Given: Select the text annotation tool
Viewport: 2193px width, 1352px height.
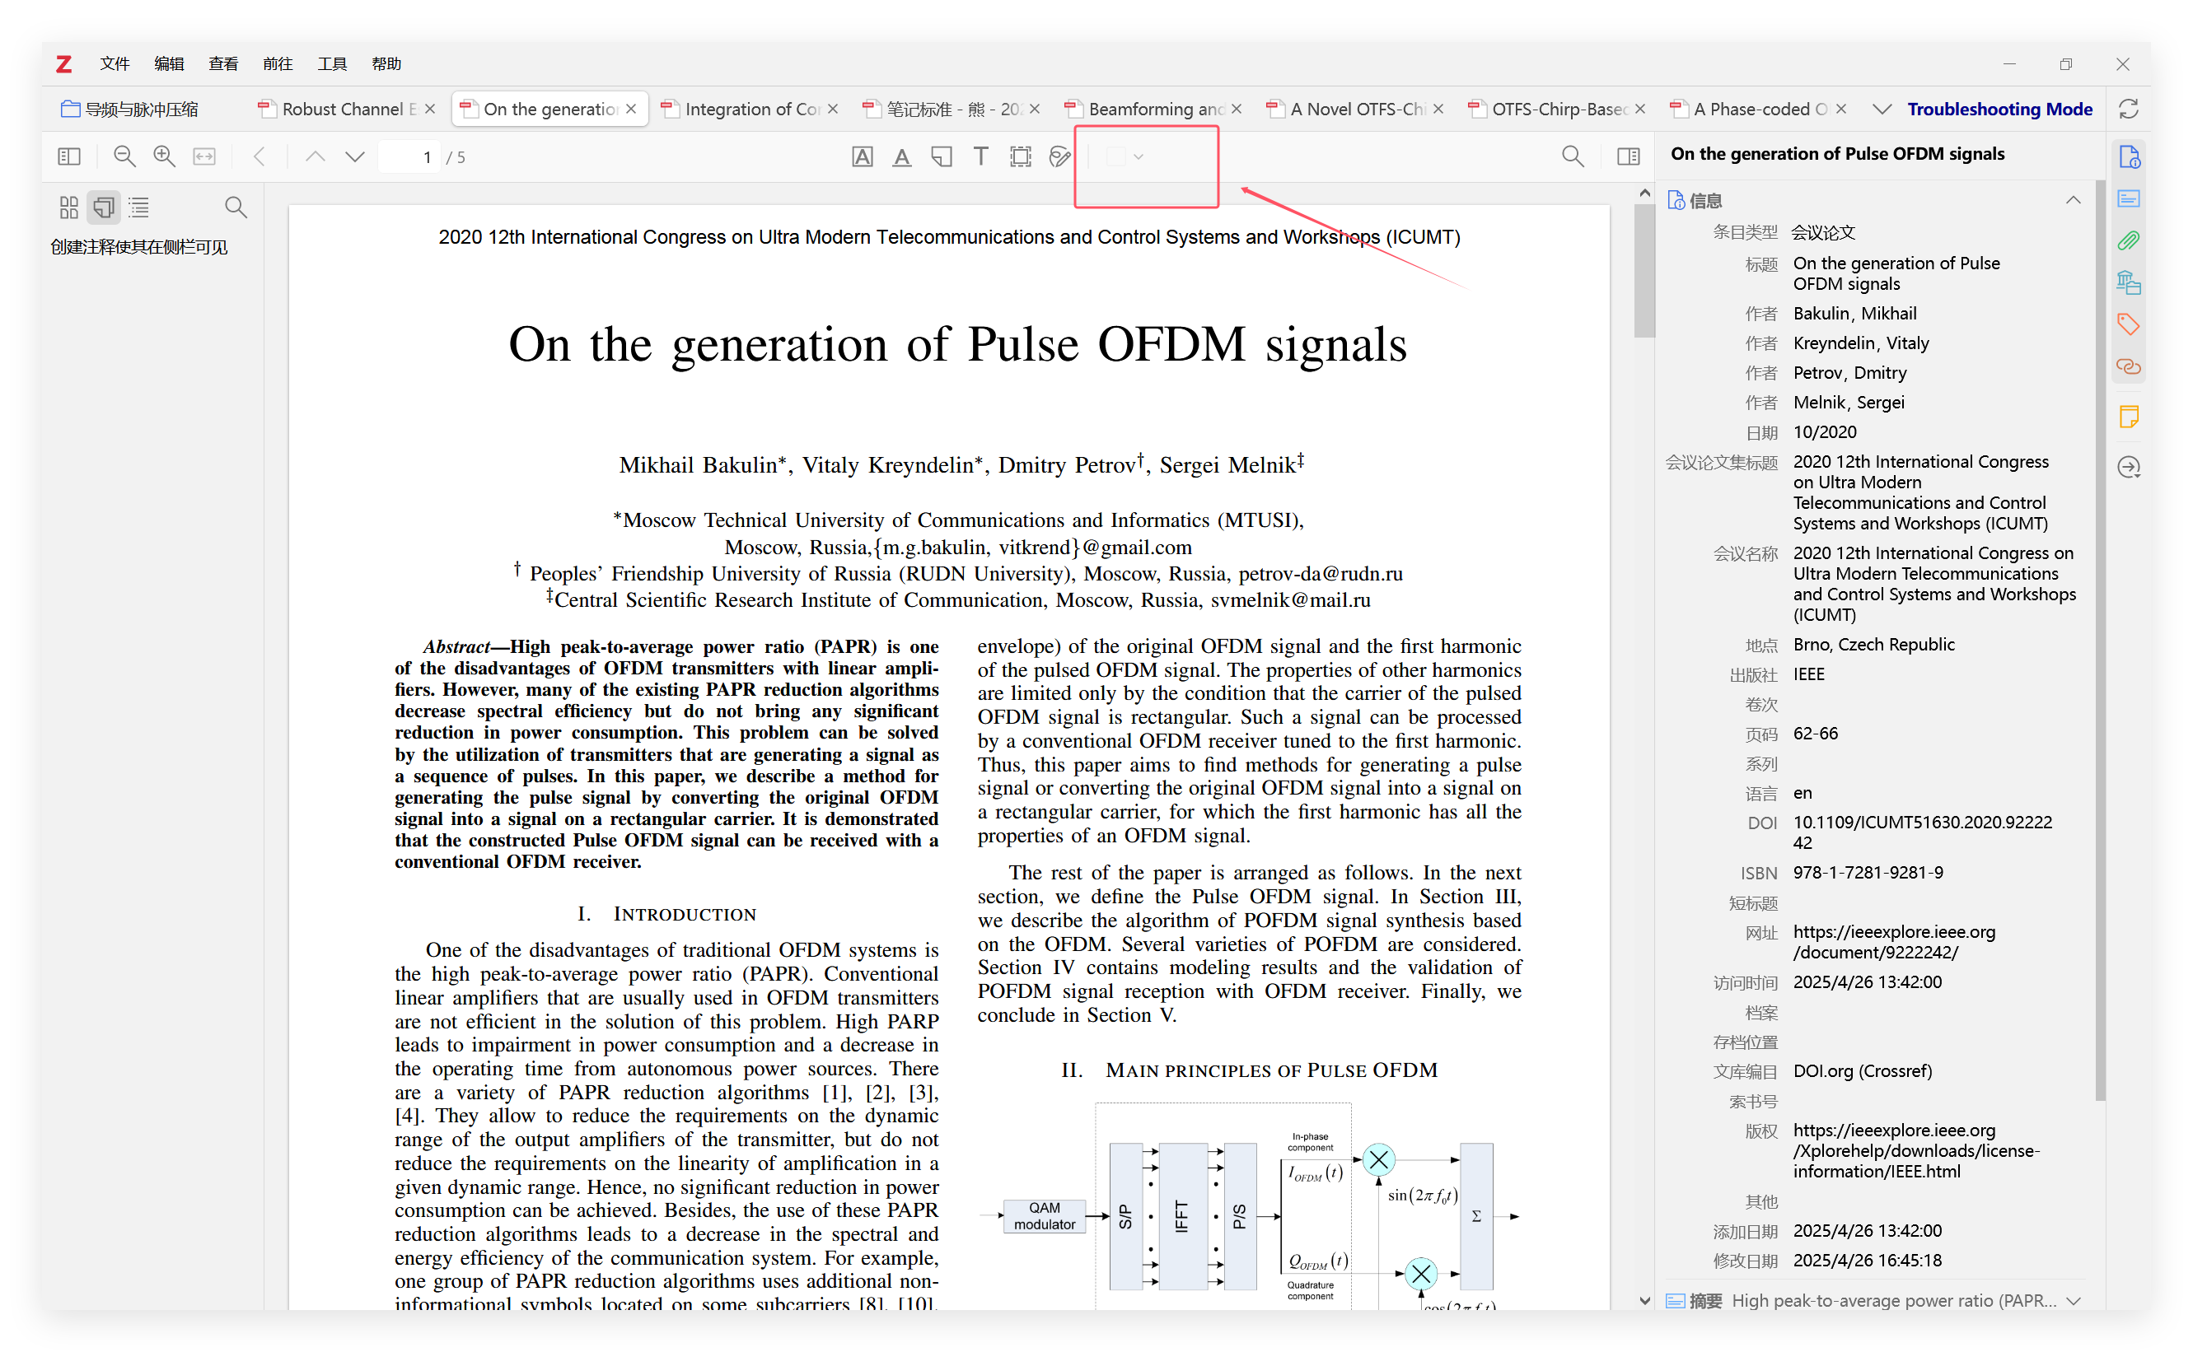Looking at the screenshot, I should click(x=980, y=157).
